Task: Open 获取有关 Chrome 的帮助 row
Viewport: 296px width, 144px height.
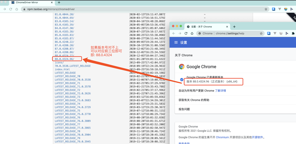Action: (x=235, y=100)
